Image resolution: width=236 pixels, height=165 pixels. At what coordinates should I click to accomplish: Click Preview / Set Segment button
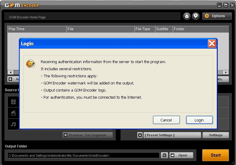click(87, 135)
